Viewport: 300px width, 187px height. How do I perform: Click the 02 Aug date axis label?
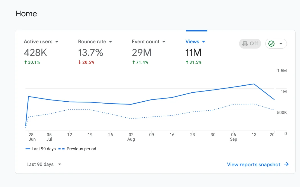pos(131,137)
